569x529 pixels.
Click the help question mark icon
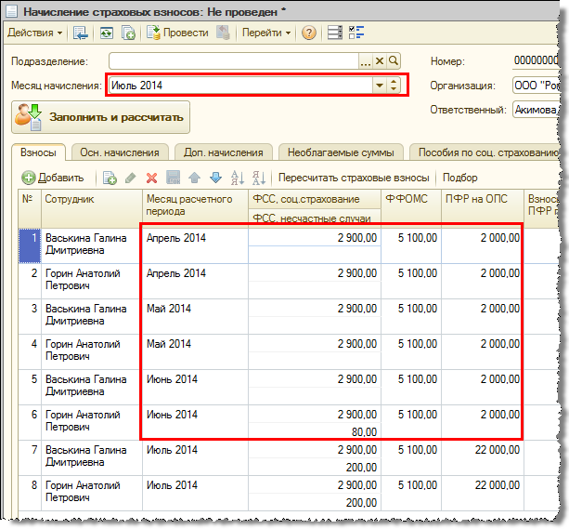tap(309, 33)
